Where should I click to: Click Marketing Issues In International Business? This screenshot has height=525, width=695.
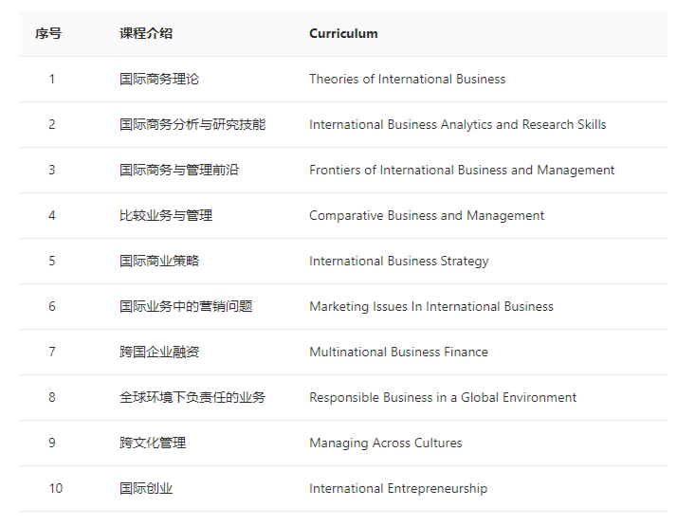[430, 307]
